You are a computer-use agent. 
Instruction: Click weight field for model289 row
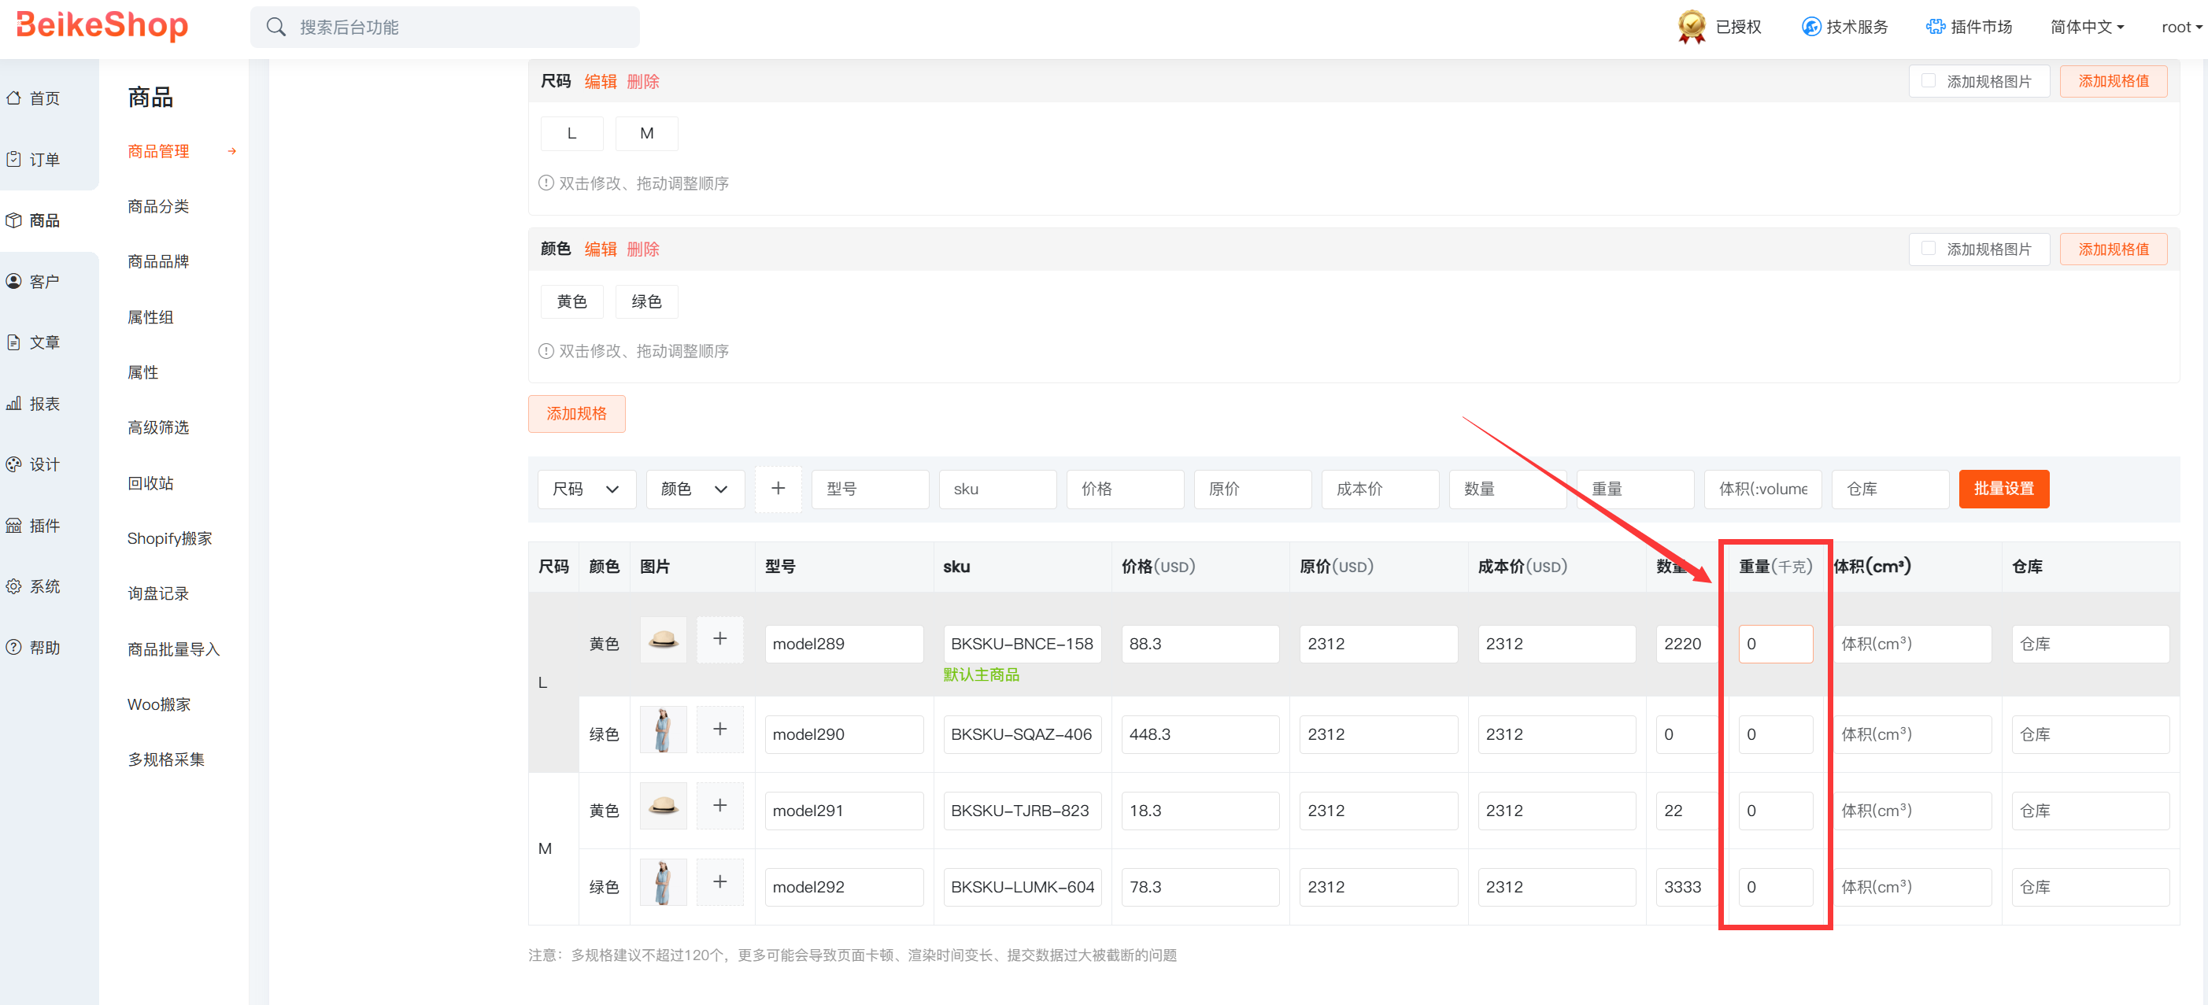(x=1774, y=644)
